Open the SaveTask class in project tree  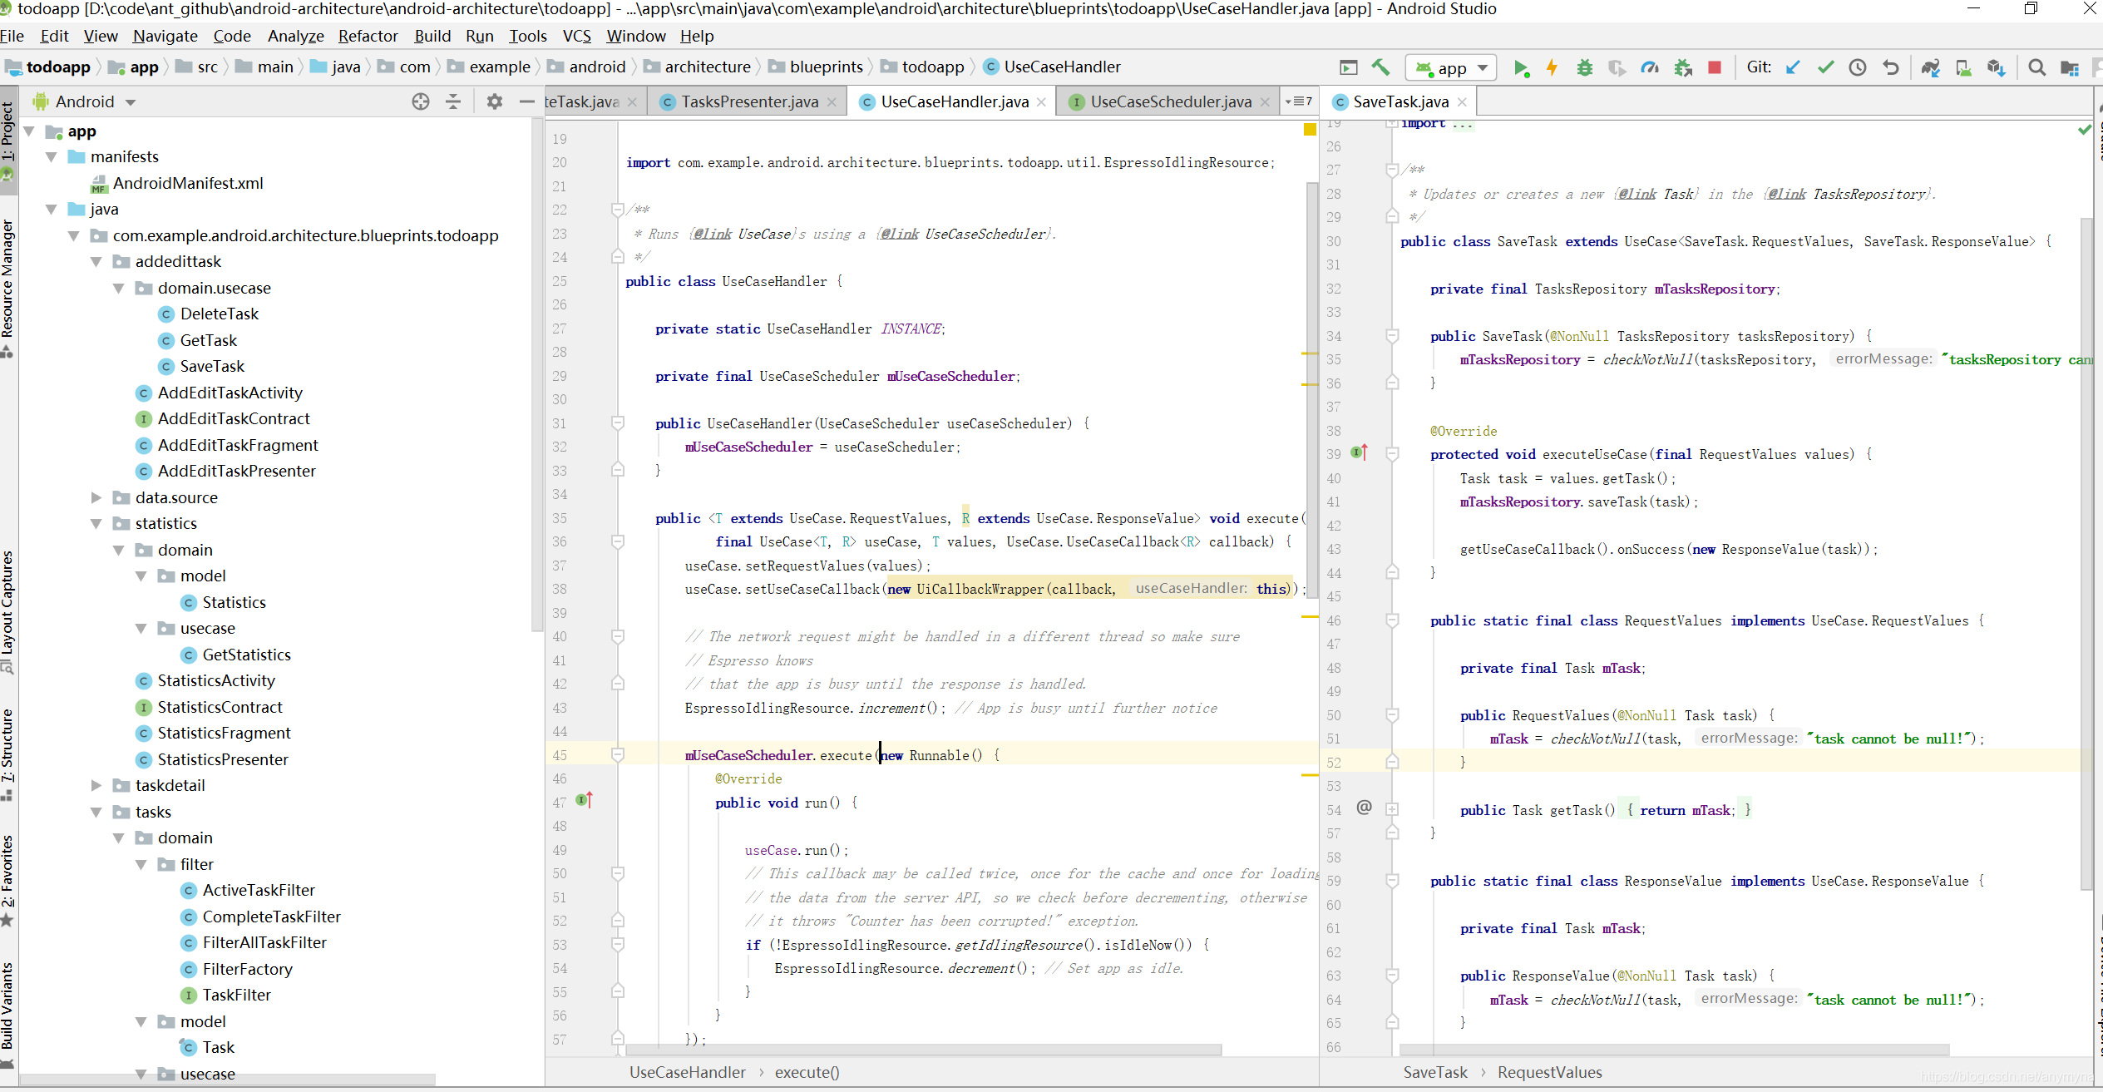tap(212, 366)
